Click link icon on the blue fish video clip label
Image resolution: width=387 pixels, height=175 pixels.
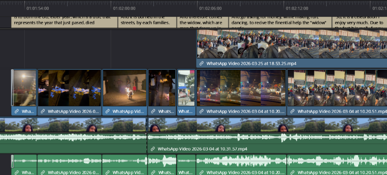pos(43,112)
